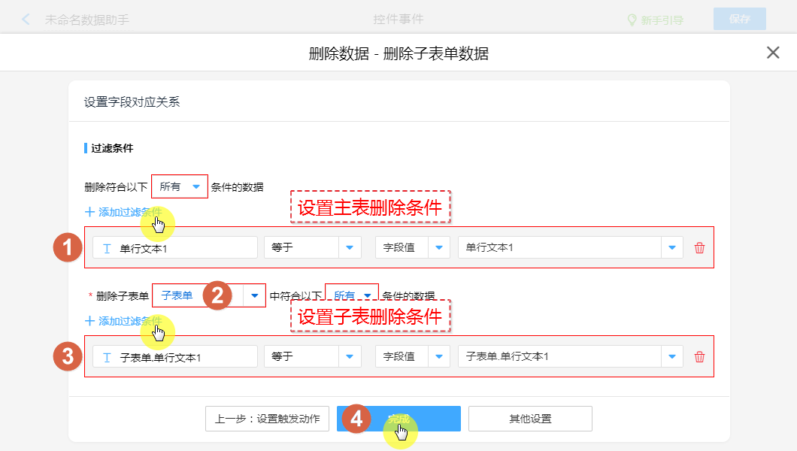Image resolution: width=797 pixels, height=451 pixels.
Task: Open the 所有 dropdown for main conditions
Action: pyautogui.click(x=180, y=186)
